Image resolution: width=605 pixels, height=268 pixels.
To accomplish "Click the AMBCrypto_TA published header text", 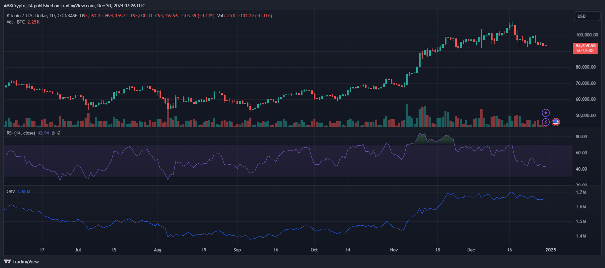I will point(74,6).
